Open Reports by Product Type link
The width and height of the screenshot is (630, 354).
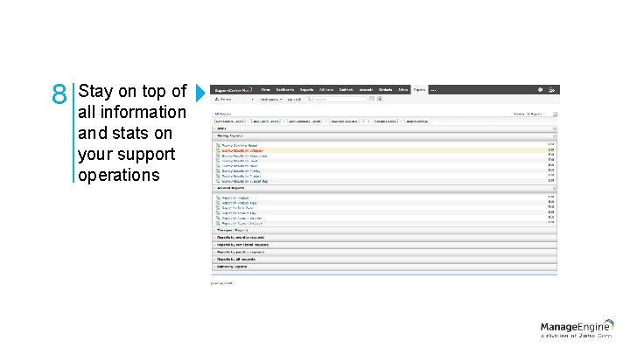(239, 203)
